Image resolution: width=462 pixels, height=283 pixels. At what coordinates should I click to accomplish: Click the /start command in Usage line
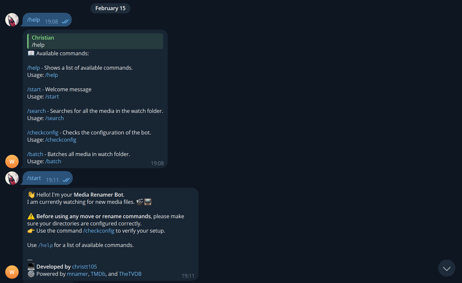click(x=52, y=97)
